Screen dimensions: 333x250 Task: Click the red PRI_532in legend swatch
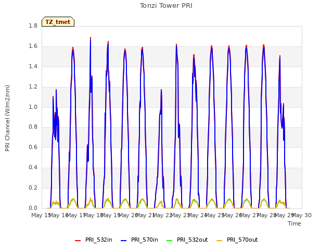tap(78, 241)
